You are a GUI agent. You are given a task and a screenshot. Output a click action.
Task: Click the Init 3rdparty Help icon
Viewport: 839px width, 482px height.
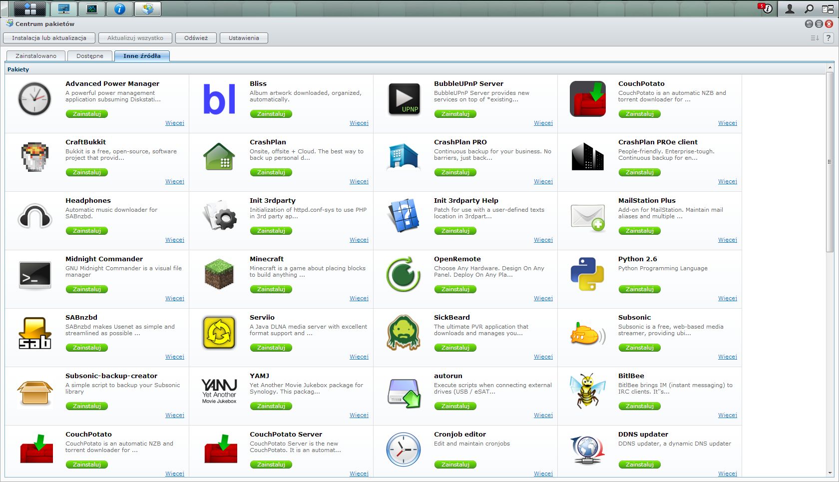403,215
